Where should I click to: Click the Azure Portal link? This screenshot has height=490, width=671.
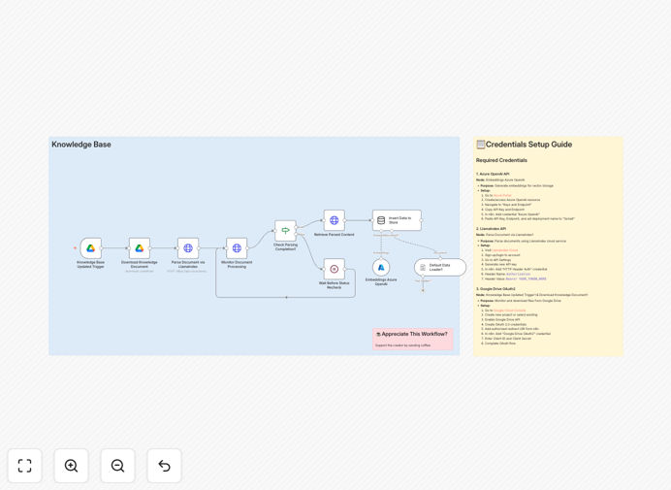point(502,195)
